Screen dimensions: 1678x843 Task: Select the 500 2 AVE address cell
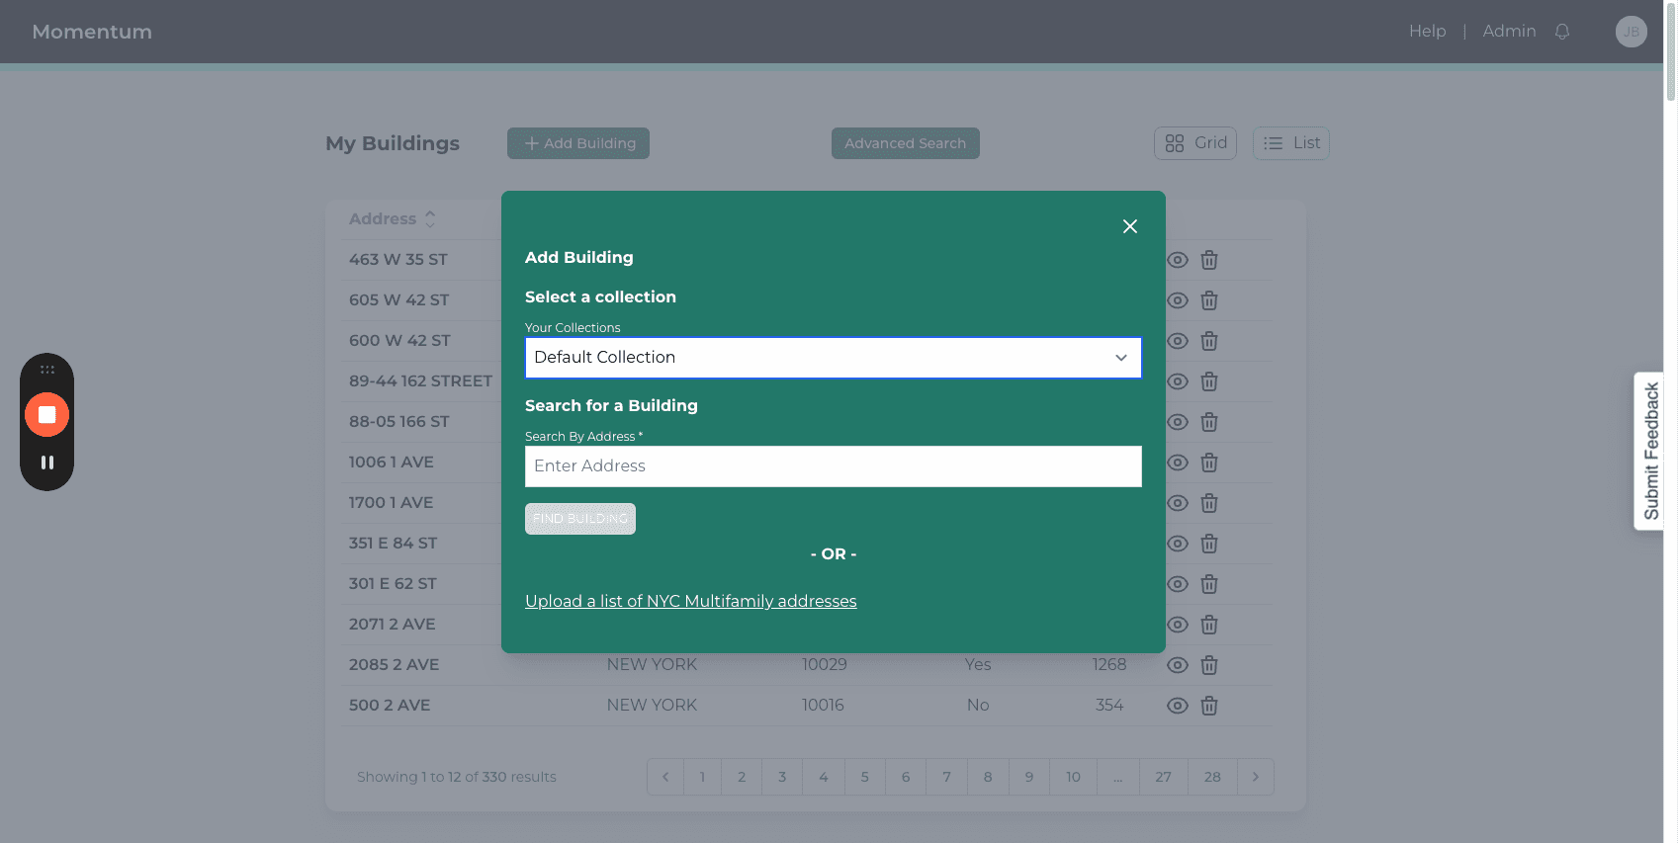tap(390, 706)
